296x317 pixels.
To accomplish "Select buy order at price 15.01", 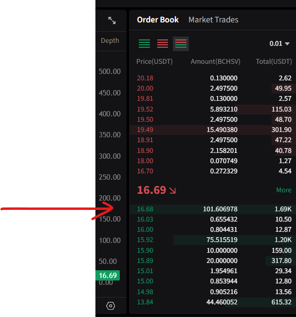I will click(213, 271).
